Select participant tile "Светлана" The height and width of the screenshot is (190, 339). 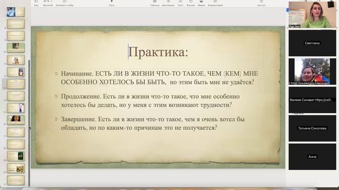coord(313,43)
